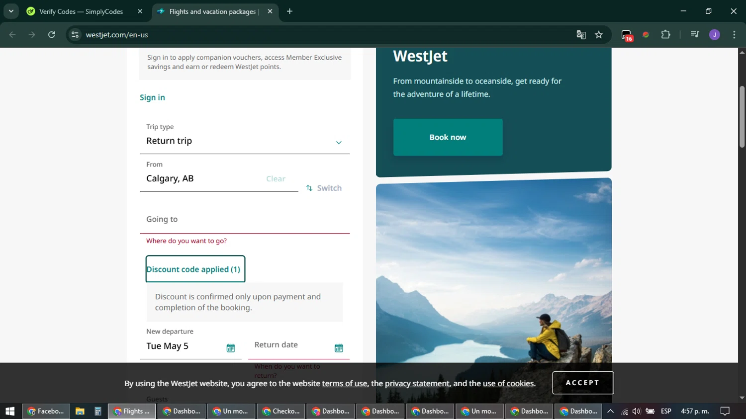Image resolution: width=746 pixels, height=419 pixels.
Task: Open Calculator from the taskbar
Action: coord(98,411)
